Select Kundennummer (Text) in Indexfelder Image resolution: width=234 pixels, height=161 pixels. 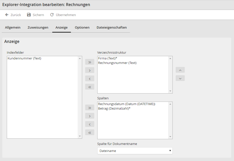tap(24, 58)
